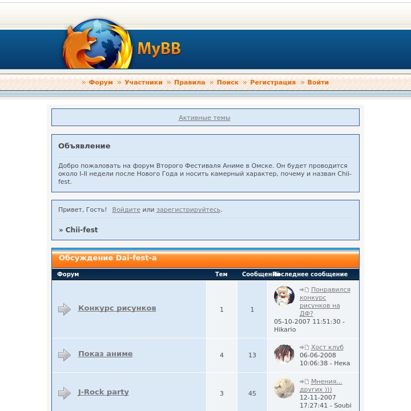Click the Объявление heading
Image resolution: width=411 pixels, height=411 pixels.
click(x=84, y=146)
